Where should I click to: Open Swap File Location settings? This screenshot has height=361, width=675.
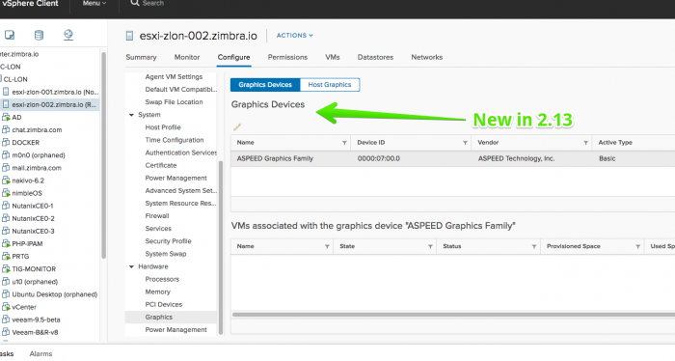click(x=174, y=102)
